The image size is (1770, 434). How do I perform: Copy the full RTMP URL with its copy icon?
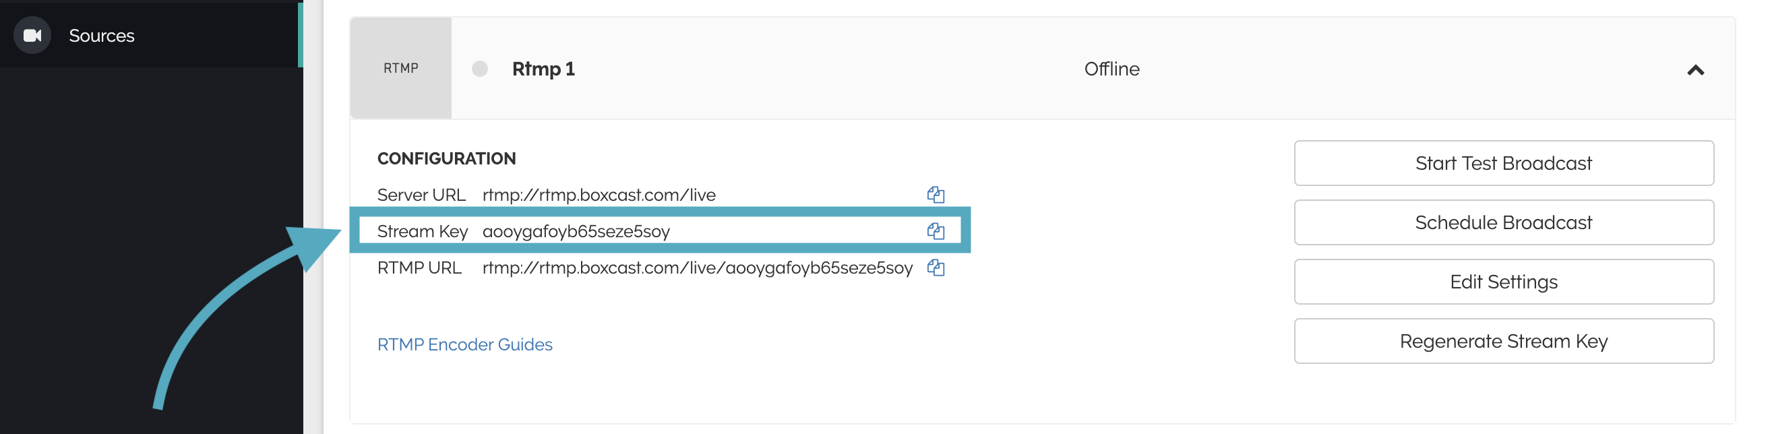935,268
